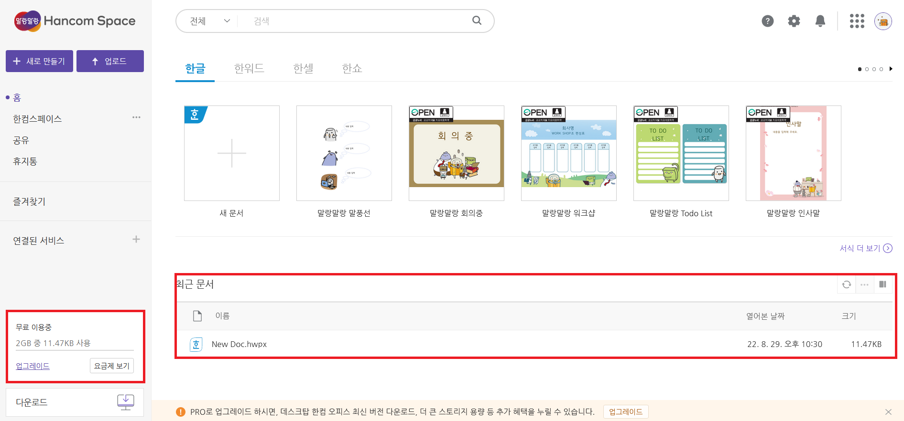Open the 말랑말랑 회의중 template

[457, 153]
